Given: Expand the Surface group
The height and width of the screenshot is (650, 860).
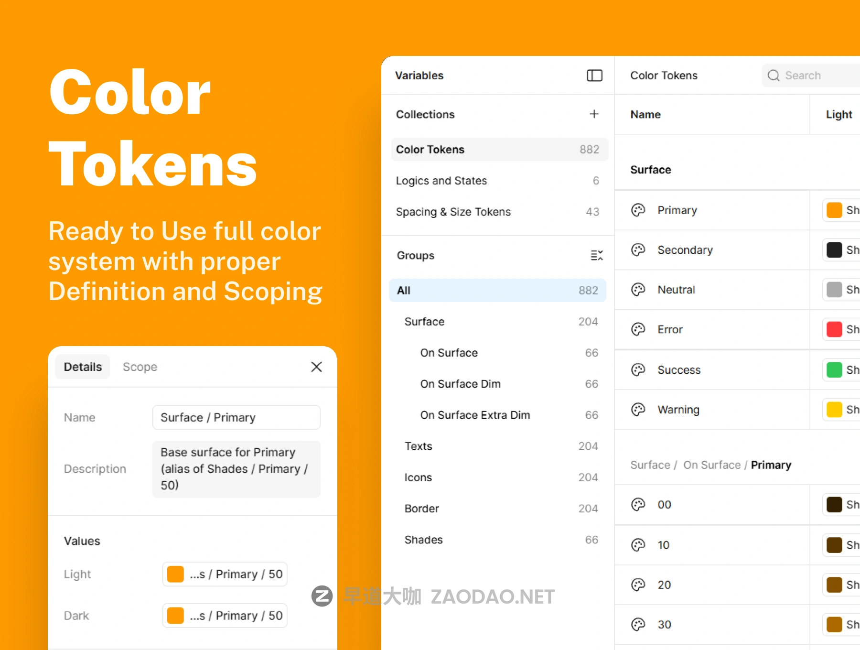Looking at the screenshot, I should (x=424, y=322).
